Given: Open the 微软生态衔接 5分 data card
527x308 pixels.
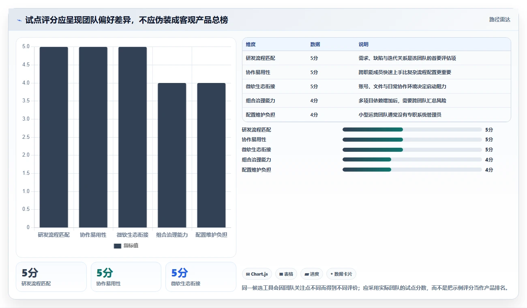Looking at the screenshot, I should pyautogui.click(x=201, y=277).
